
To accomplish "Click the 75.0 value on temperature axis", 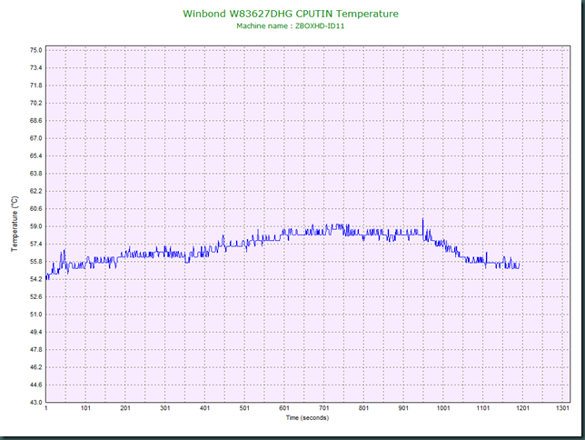I will click(35, 50).
